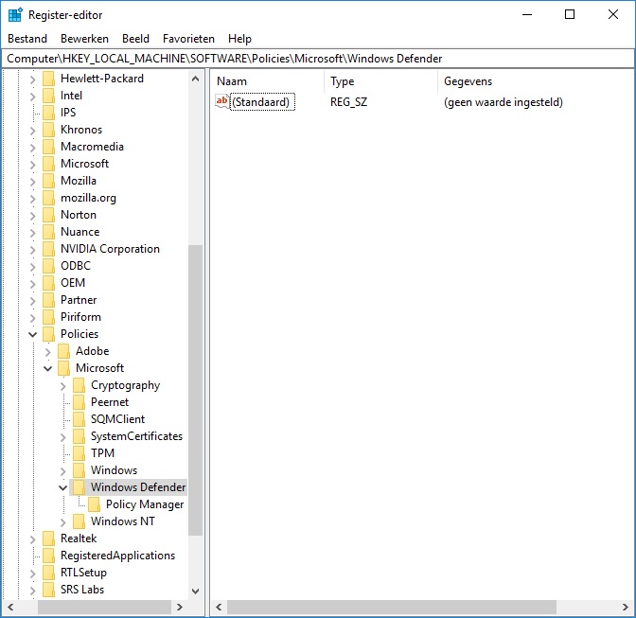Expand the Windows NT key
This screenshot has width=636, height=618.
[x=62, y=521]
